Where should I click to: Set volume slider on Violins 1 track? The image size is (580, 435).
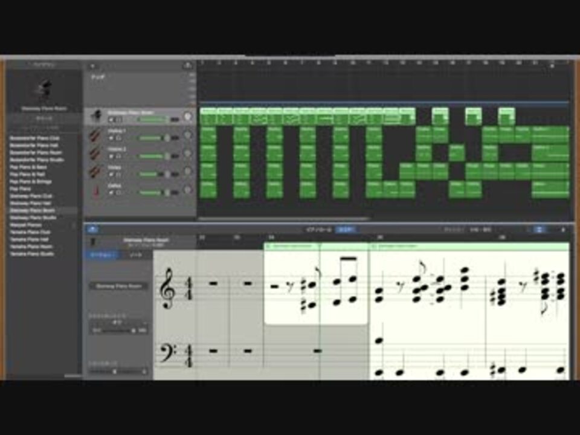(x=158, y=138)
